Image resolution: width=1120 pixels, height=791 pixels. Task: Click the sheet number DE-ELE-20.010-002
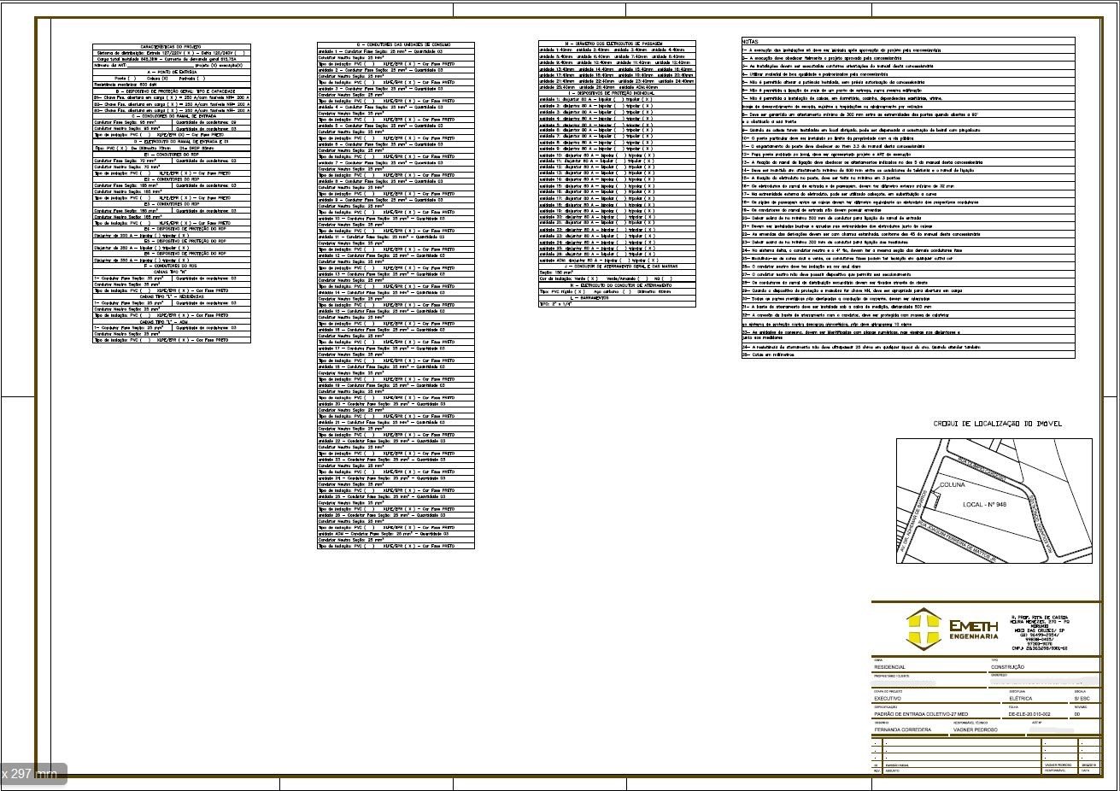1029,714
